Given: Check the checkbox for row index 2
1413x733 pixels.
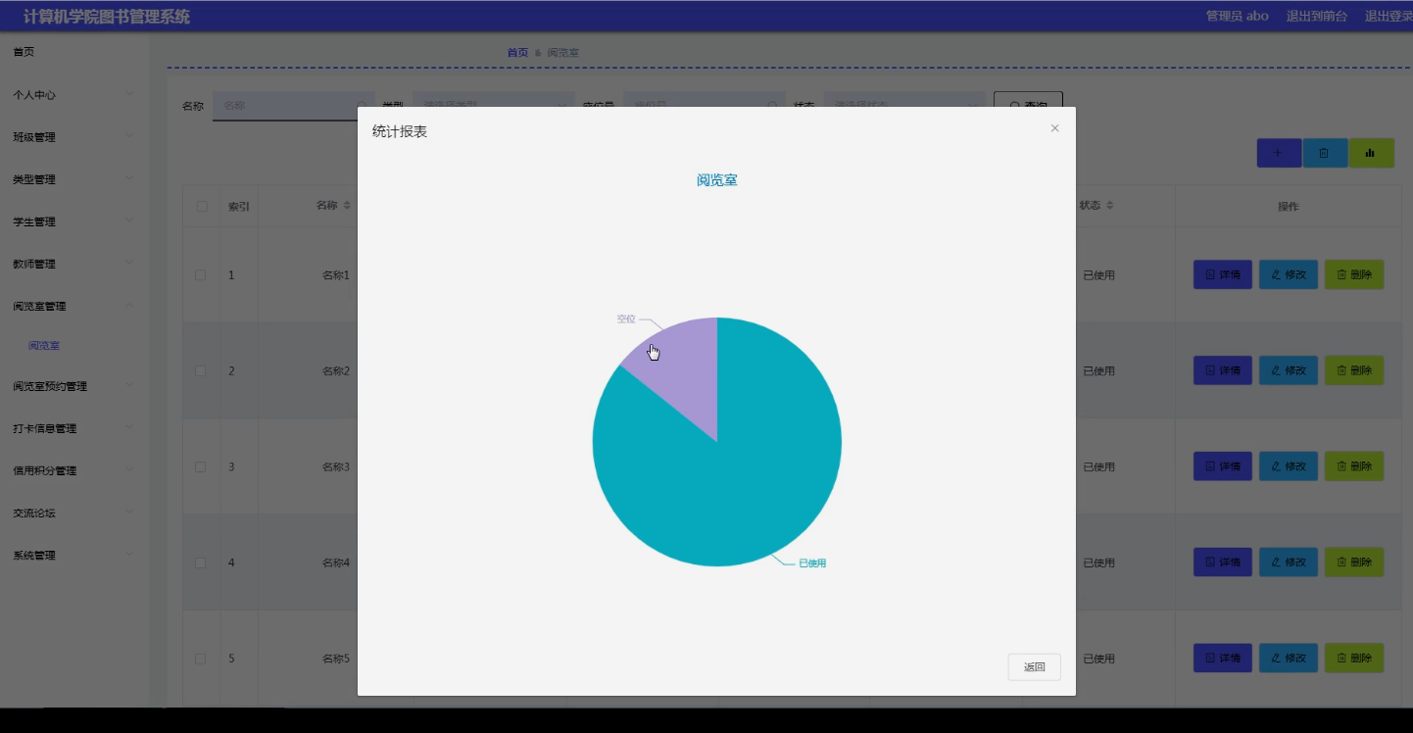Looking at the screenshot, I should coord(201,371).
